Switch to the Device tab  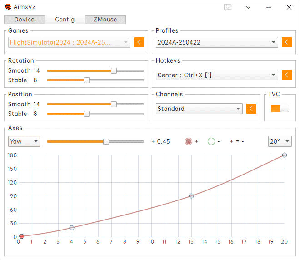pos(24,20)
